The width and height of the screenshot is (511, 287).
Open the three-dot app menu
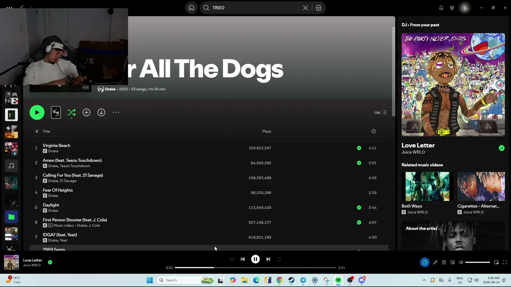pos(9,8)
